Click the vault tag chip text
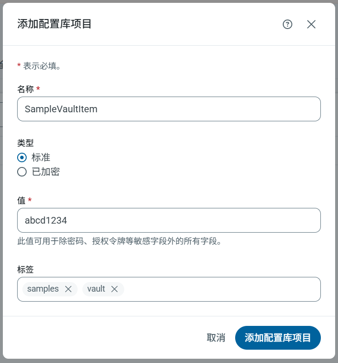 point(96,289)
